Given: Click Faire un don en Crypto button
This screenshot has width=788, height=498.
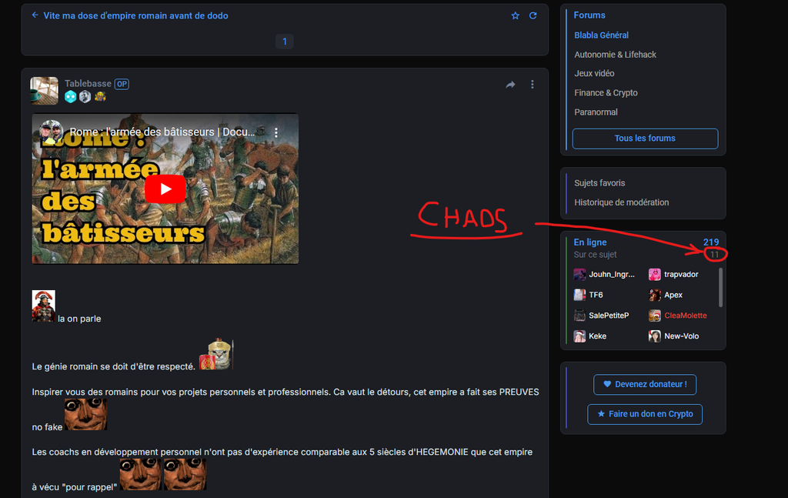Looking at the screenshot, I should tap(645, 414).
